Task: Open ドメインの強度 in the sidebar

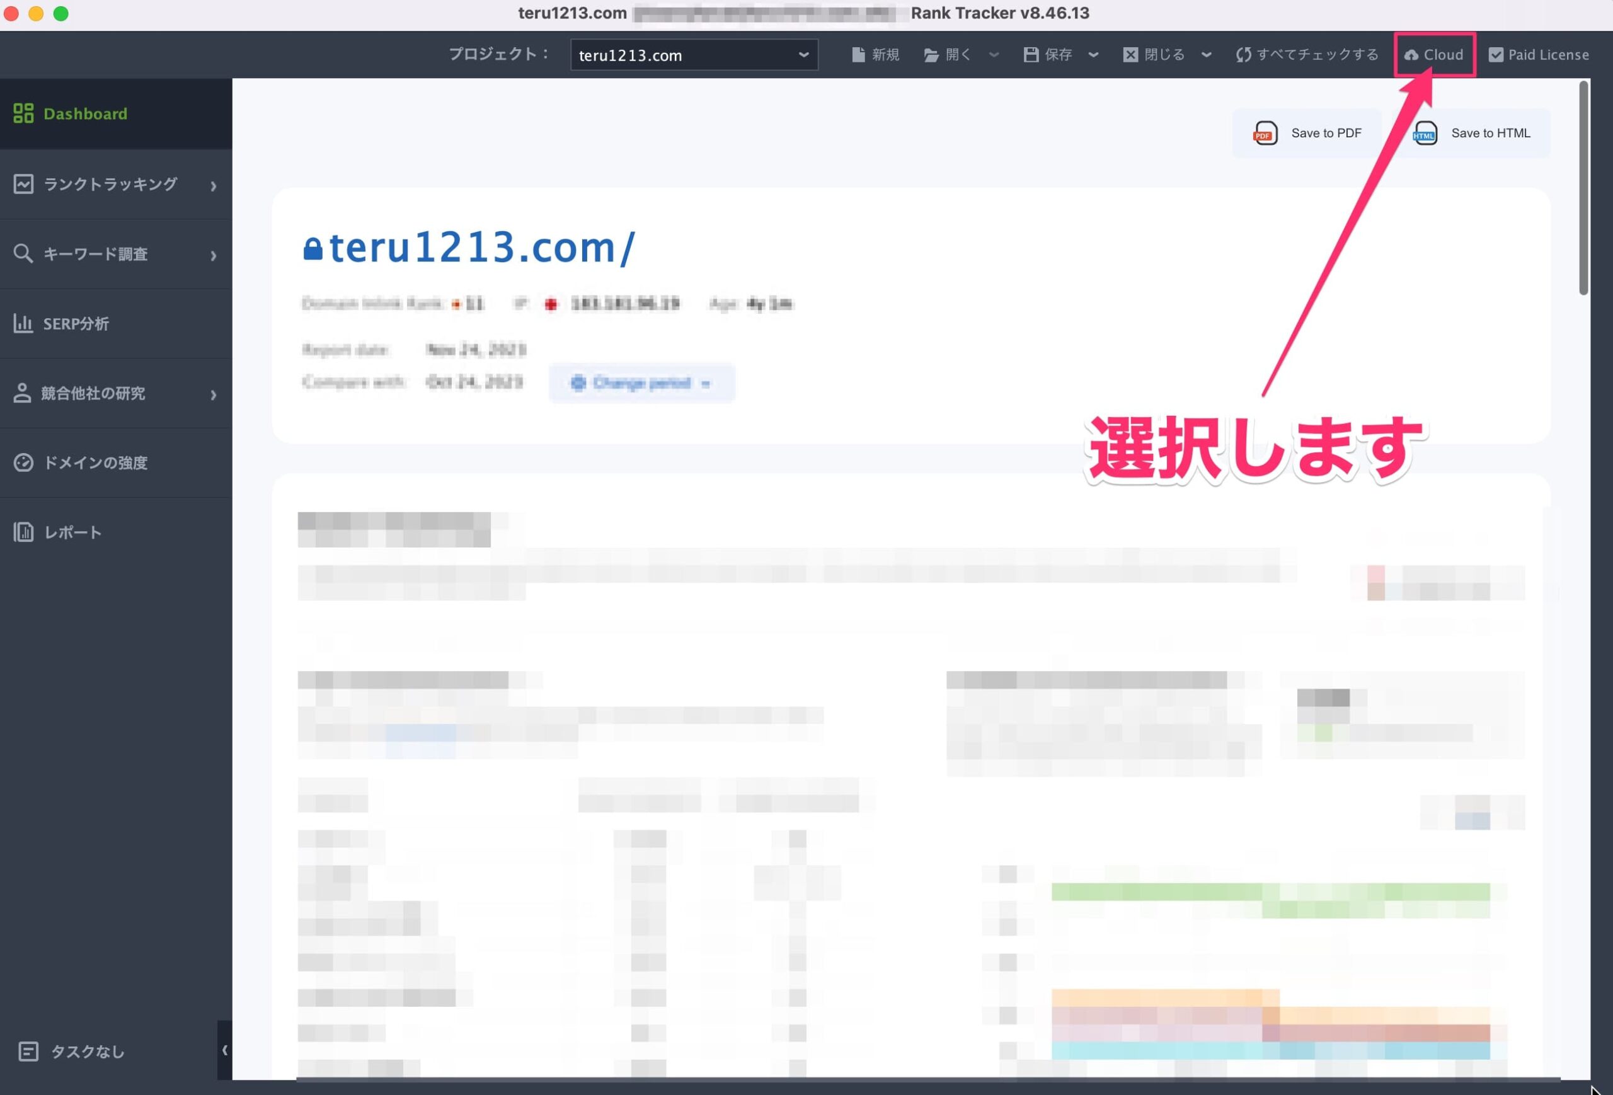Action: click(116, 463)
